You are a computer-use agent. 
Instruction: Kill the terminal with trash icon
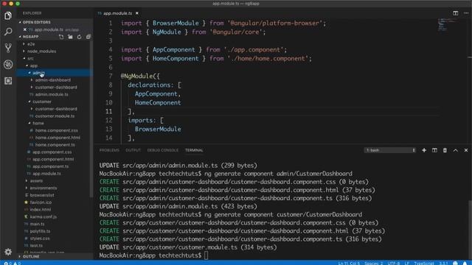click(445, 150)
